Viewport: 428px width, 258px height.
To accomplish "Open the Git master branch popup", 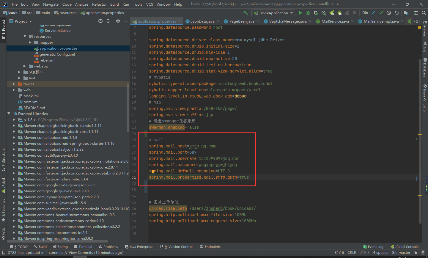I will (x=401, y=252).
